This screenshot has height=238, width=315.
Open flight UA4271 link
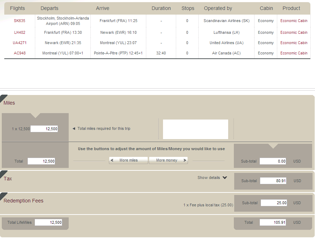pos(20,43)
